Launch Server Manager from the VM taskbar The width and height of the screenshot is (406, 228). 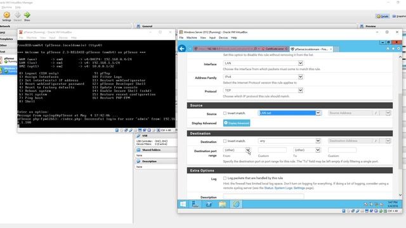click(x=195, y=204)
